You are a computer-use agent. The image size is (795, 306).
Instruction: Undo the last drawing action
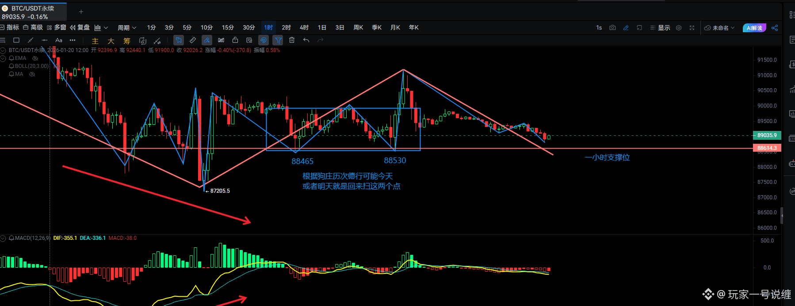pyautogui.click(x=306, y=40)
